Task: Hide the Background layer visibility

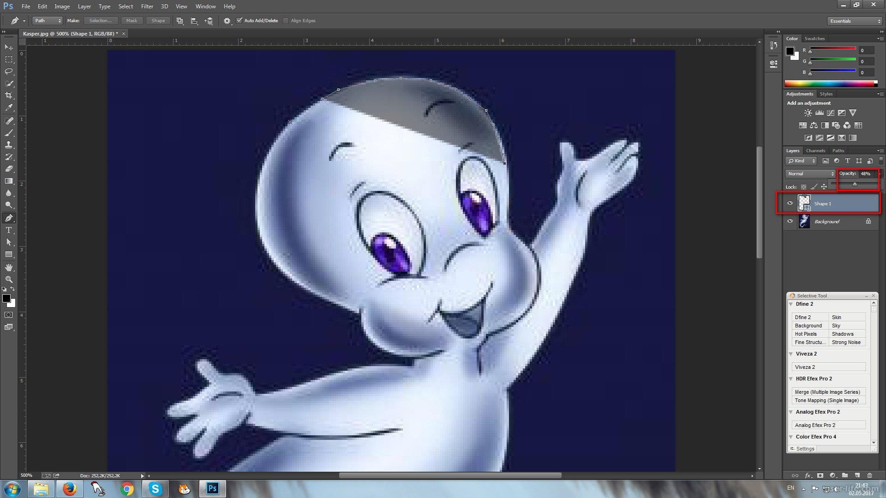Action: 790,221
